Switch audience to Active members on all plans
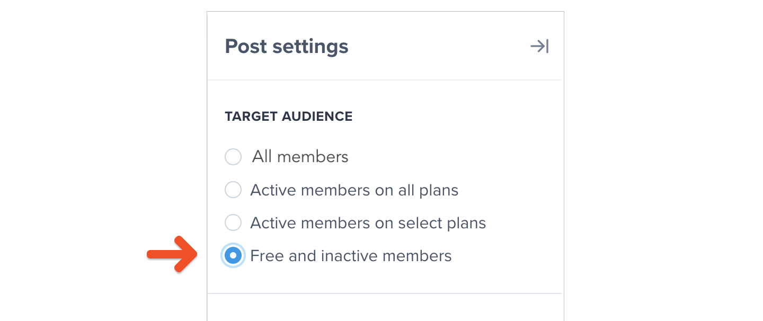Image resolution: width=763 pixels, height=321 pixels. [233, 190]
